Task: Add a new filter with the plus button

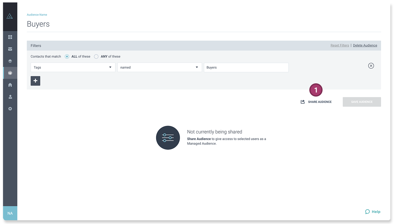Action: pos(35,81)
